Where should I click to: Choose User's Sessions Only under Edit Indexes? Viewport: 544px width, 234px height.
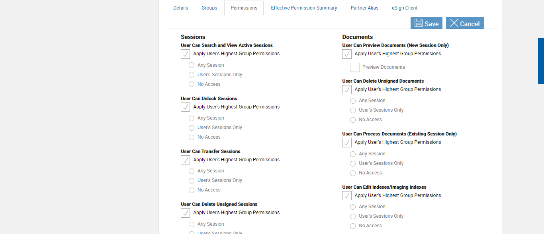tap(353, 217)
